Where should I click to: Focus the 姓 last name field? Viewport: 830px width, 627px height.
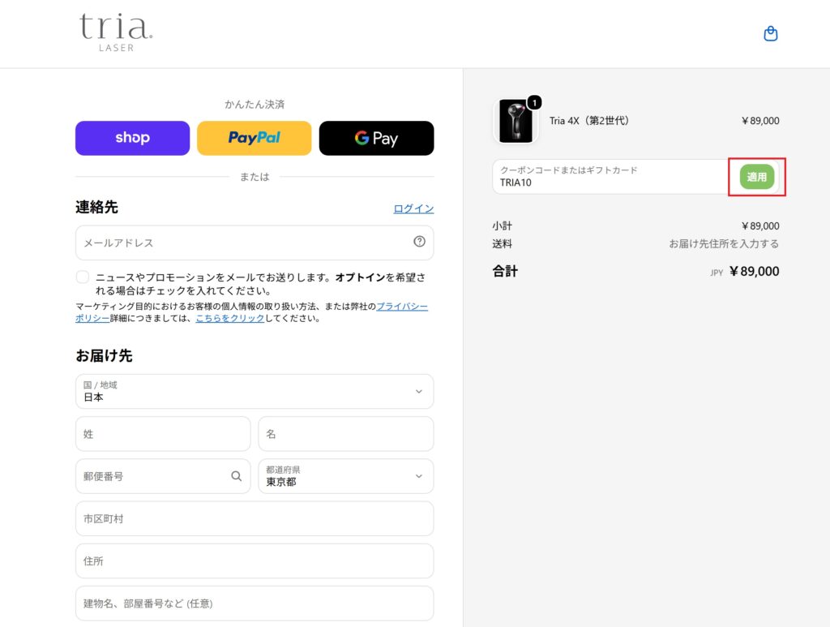click(163, 434)
